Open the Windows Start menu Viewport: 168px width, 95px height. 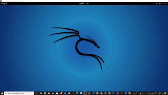(2, 93)
